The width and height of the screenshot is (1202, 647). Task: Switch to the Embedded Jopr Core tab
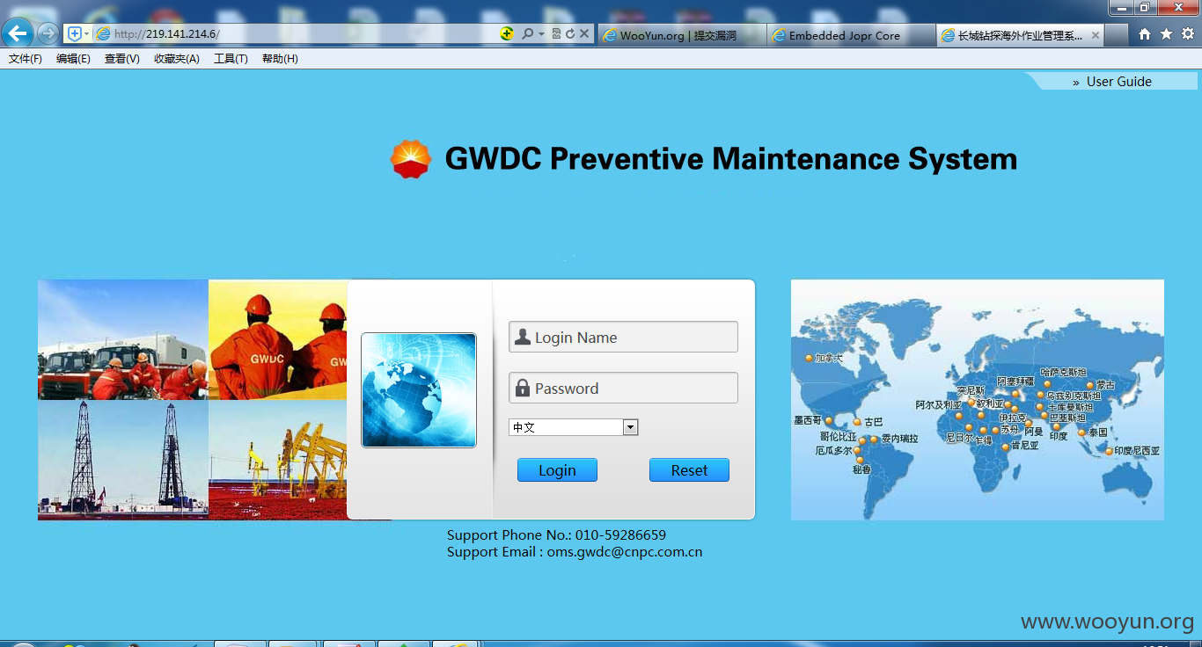(851, 35)
